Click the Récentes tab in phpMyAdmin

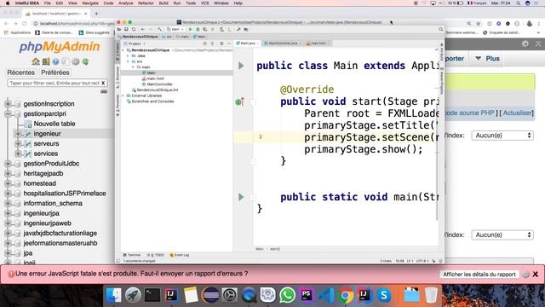click(20, 72)
